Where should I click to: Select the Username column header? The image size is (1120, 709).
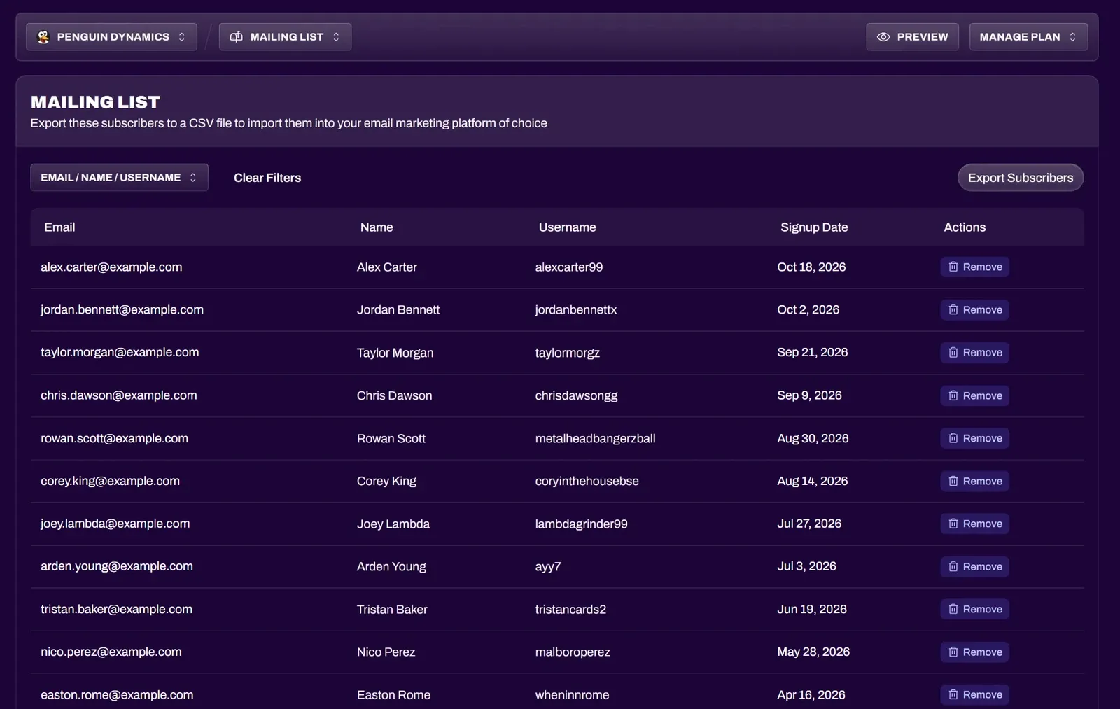tap(568, 227)
